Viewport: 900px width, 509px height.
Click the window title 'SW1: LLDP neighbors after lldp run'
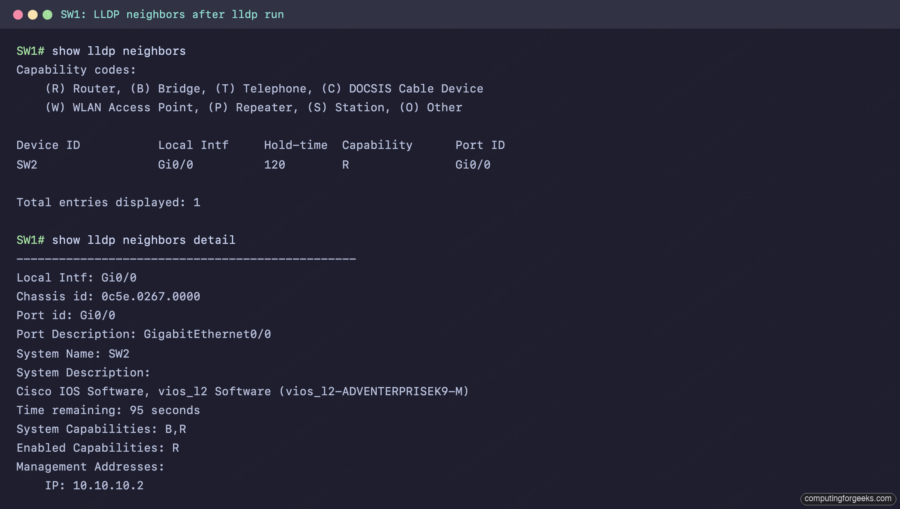tap(172, 15)
